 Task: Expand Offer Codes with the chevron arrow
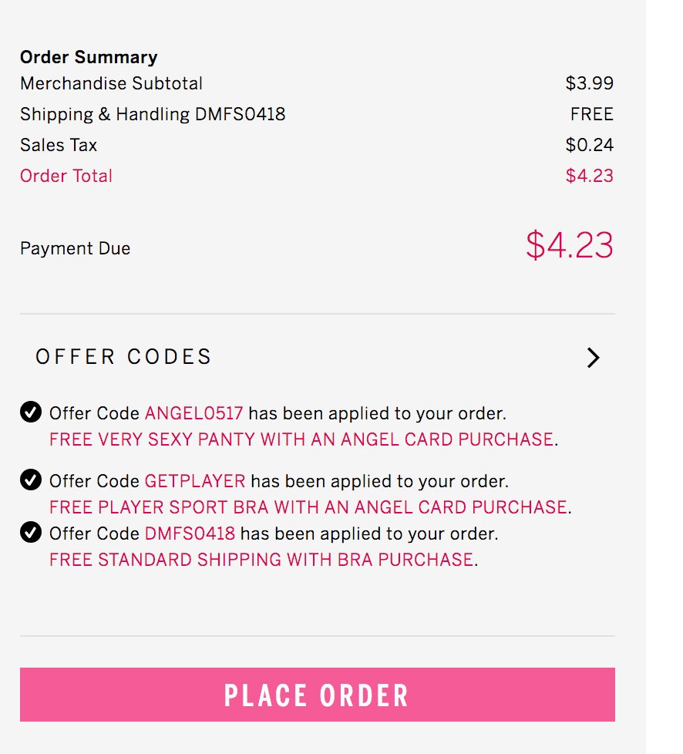tap(593, 358)
